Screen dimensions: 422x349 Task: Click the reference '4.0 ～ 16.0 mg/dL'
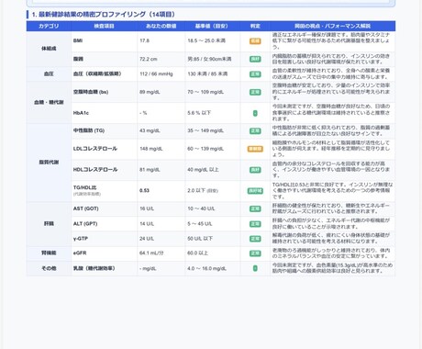pos(207,268)
